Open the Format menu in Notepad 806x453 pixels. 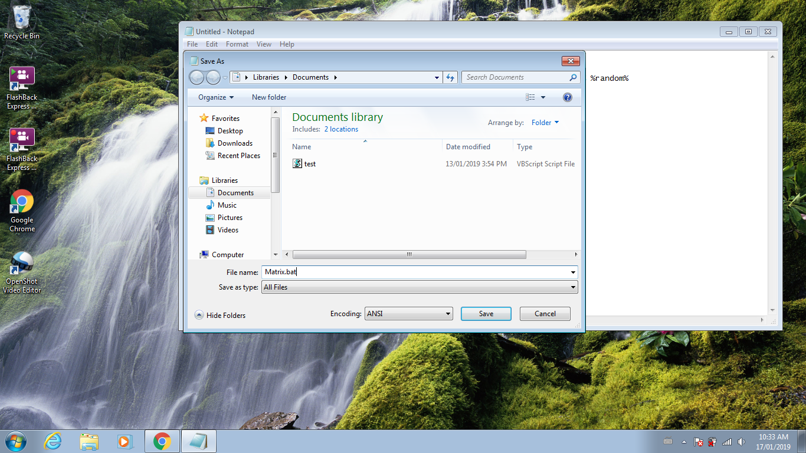click(x=237, y=44)
